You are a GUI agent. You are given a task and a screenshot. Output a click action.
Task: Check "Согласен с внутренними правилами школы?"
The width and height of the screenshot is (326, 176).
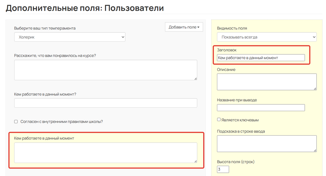tap(15, 121)
